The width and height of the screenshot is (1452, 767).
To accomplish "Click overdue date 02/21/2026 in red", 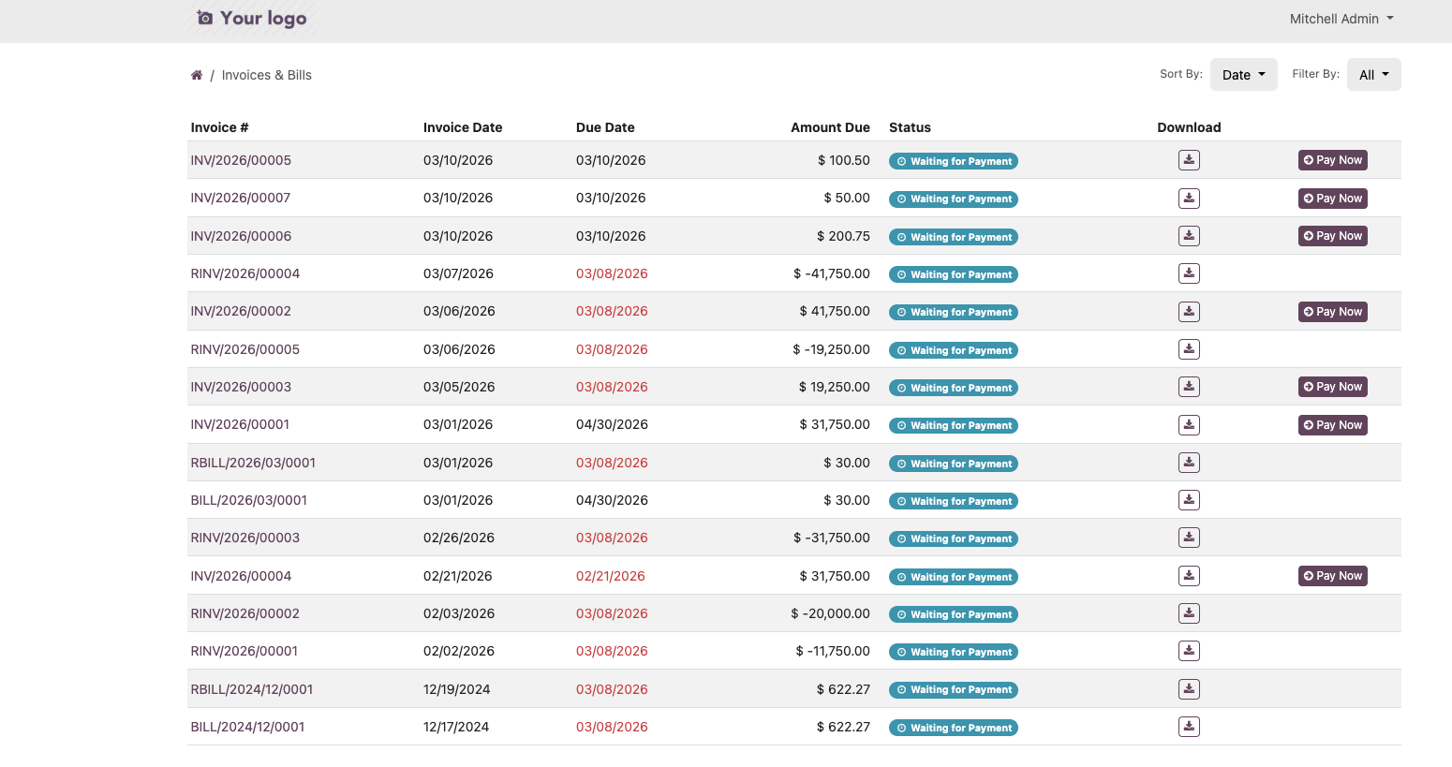I will coord(611,576).
